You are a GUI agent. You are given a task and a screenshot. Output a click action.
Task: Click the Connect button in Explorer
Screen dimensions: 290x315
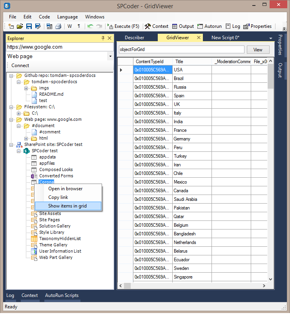pos(20,66)
